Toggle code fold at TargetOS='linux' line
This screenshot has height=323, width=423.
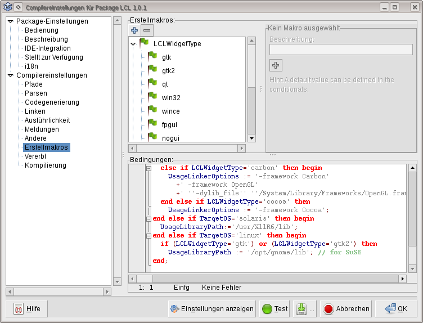148,235
